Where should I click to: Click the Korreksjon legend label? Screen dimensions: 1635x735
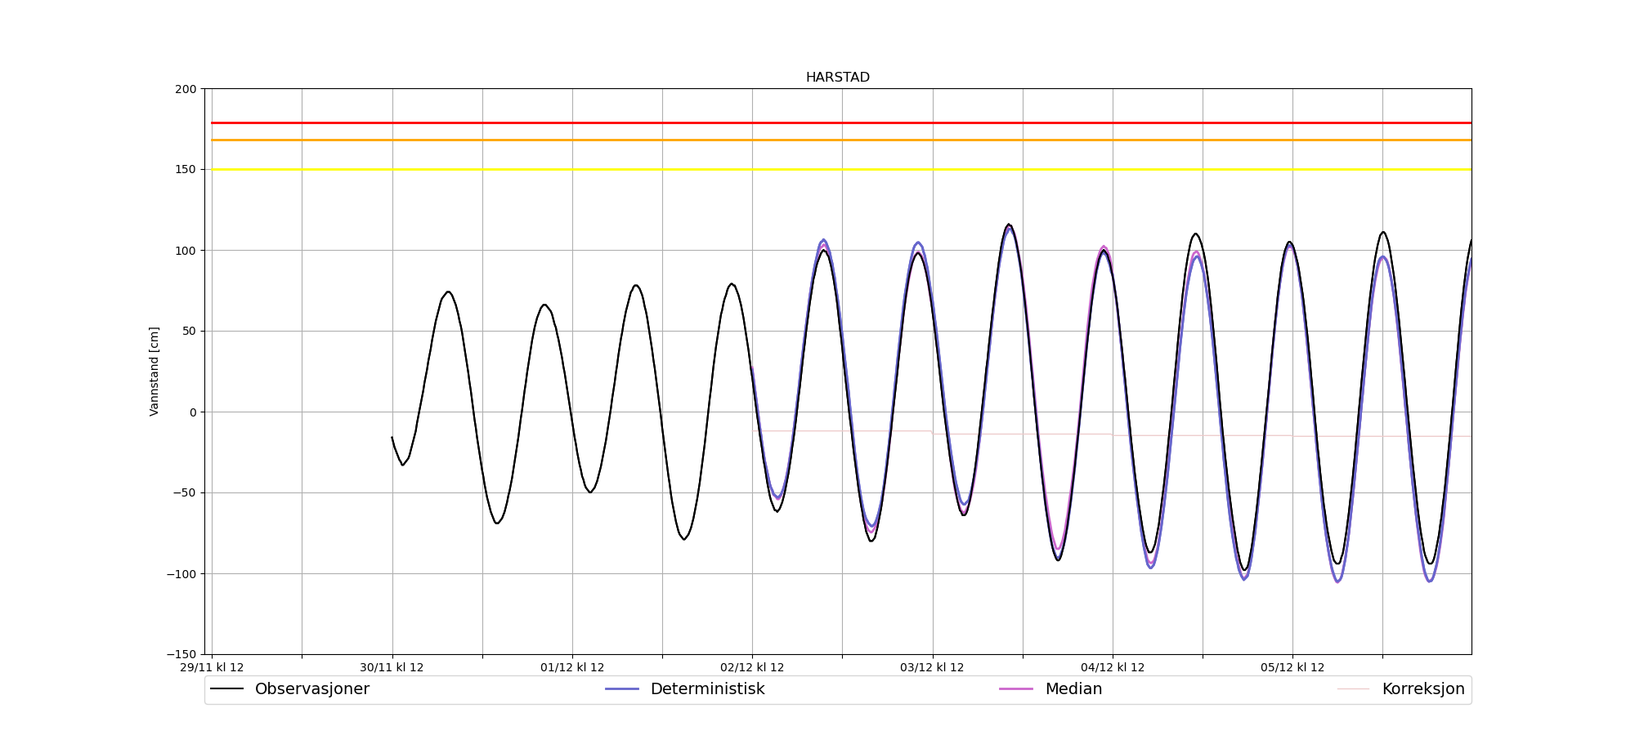(x=1422, y=689)
